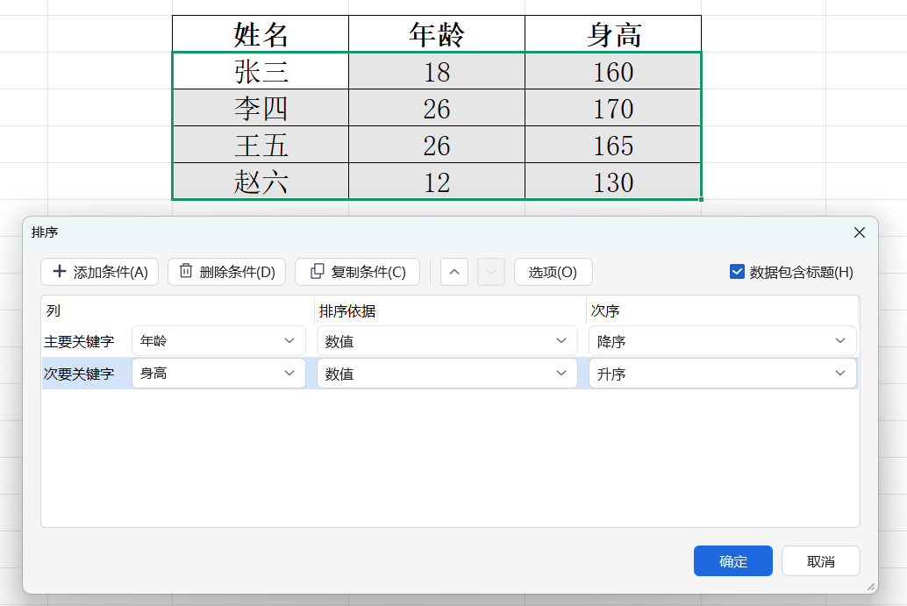Expand the 降序 order dropdown
Screen dimensions: 907x606
pyautogui.click(x=722, y=341)
